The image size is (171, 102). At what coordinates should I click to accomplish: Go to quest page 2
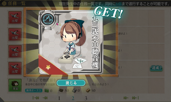(x=73, y=98)
